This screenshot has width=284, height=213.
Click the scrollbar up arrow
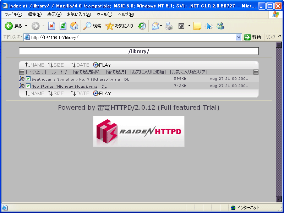click(x=279, y=45)
